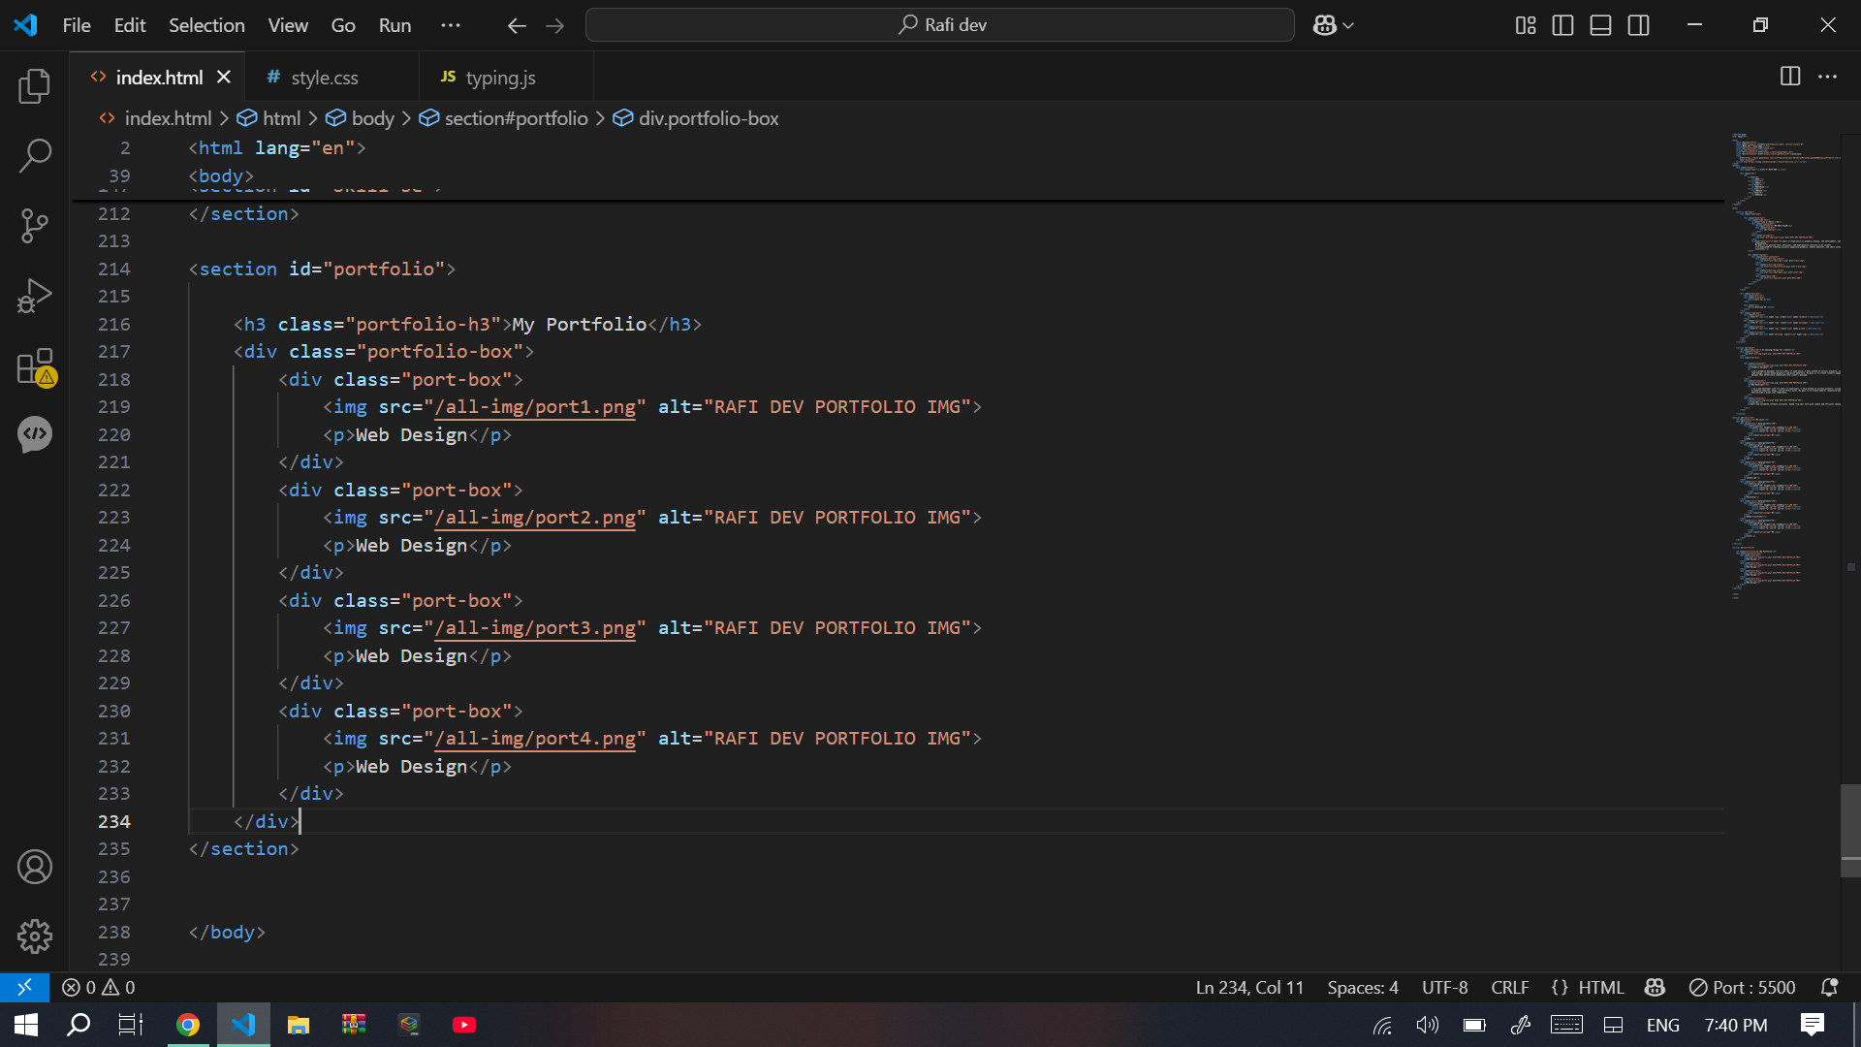Follow the /all-img/port2.png link
Screen dimensions: 1861x1047
[535, 518]
